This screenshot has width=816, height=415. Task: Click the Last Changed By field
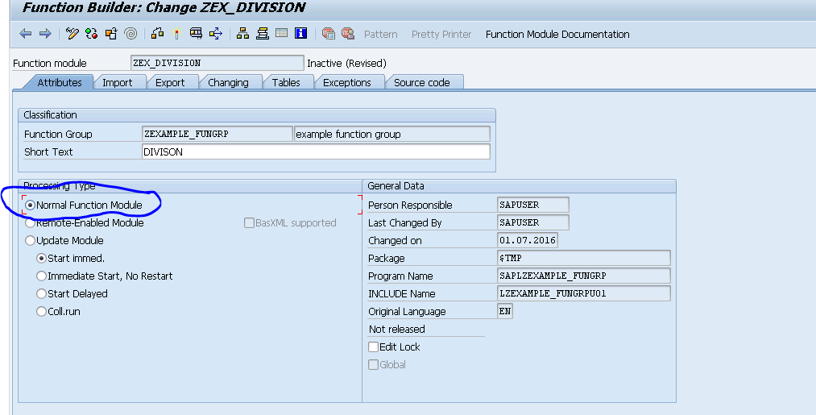[533, 222]
